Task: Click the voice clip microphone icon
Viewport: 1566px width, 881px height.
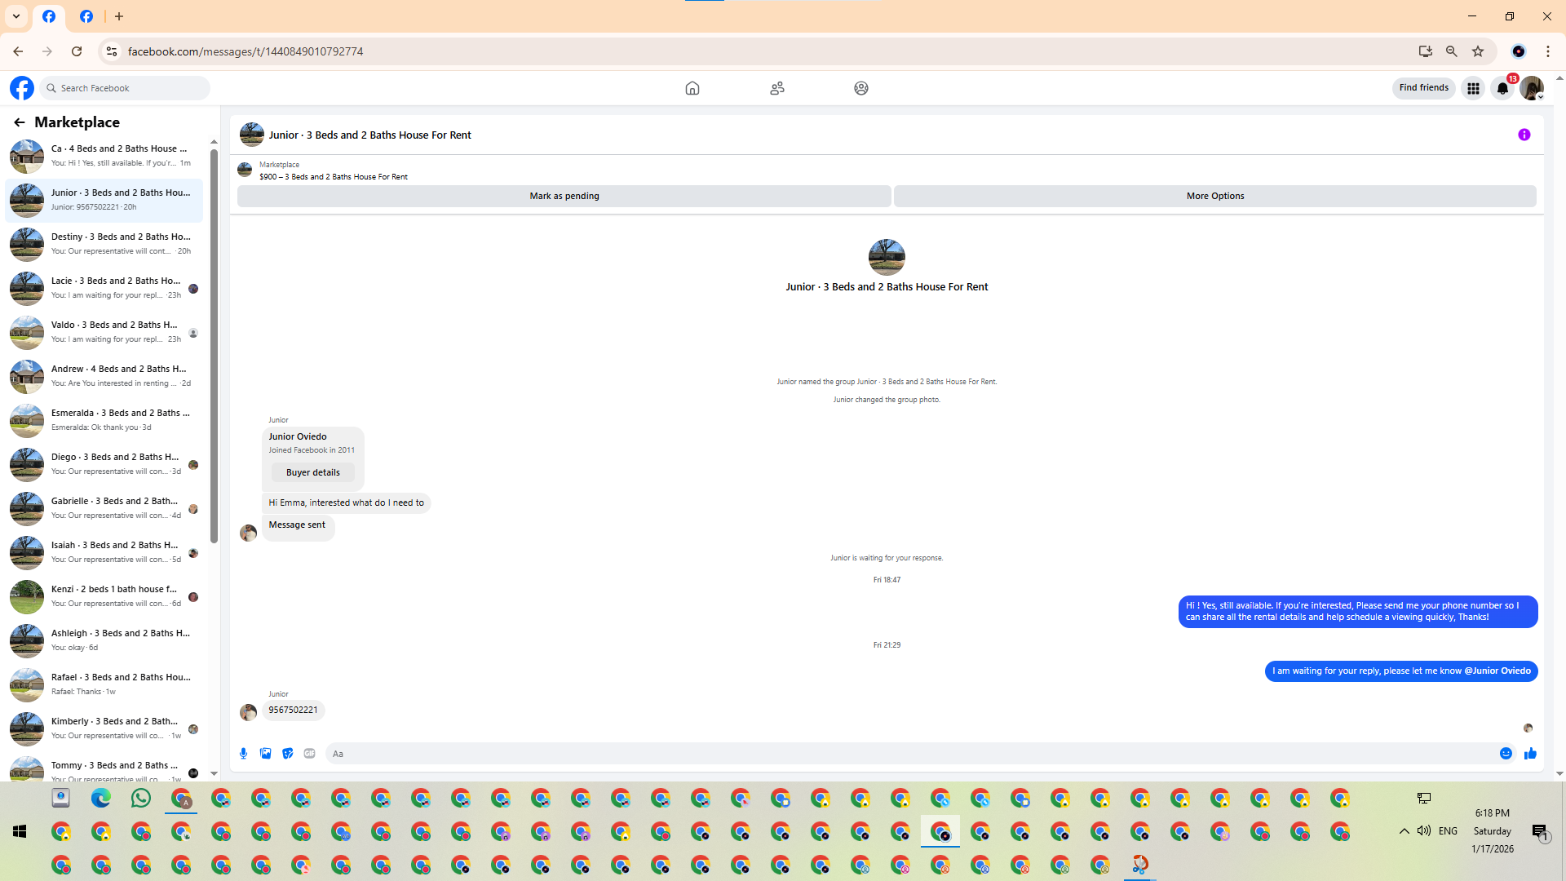Action: click(x=243, y=754)
